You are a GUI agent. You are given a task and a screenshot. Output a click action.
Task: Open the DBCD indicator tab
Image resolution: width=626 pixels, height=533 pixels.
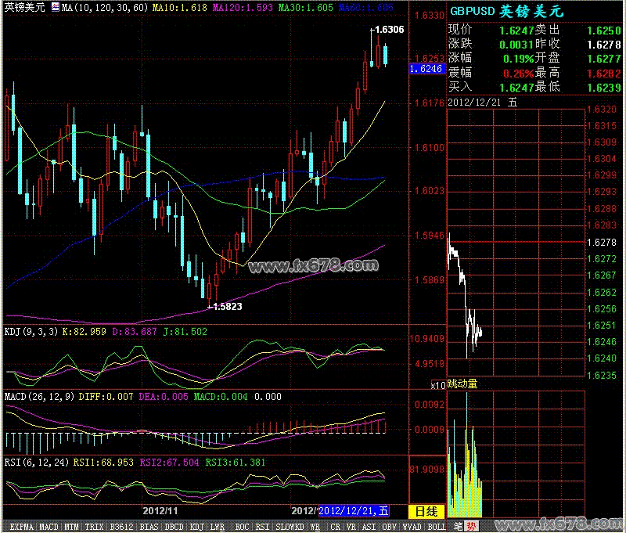pyautogui.click(x=174, y=527)
